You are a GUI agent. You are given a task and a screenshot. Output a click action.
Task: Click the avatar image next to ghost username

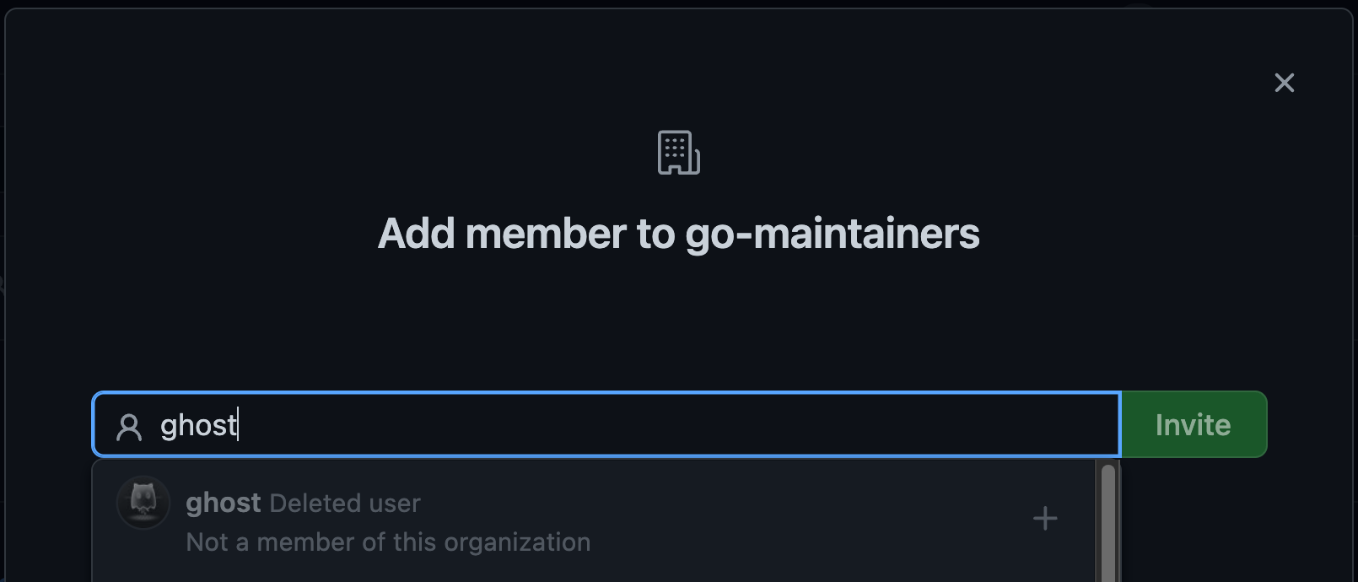tap(143, 503)
